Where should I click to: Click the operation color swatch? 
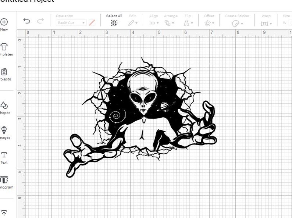click(x=92, y=23)
